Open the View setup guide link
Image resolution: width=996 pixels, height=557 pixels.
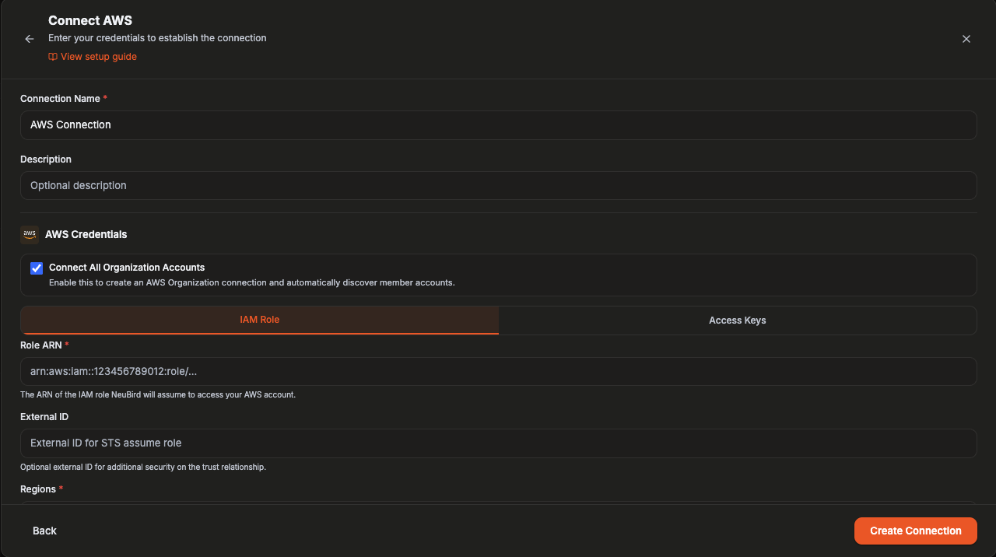(93, 57)
